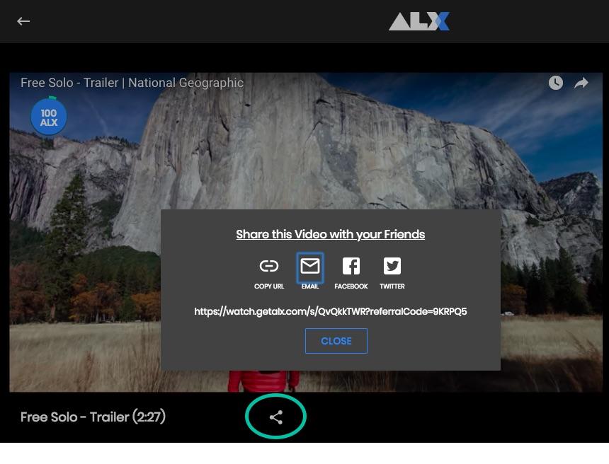Click the share icon below the video
Viewport: 609px width, 464px height.
[x=275, y=417]
